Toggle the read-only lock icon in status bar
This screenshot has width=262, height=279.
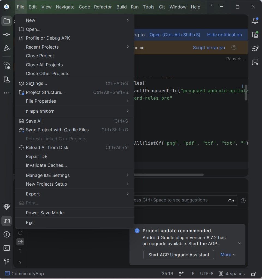pyautogui.click(x=254, y=274)
